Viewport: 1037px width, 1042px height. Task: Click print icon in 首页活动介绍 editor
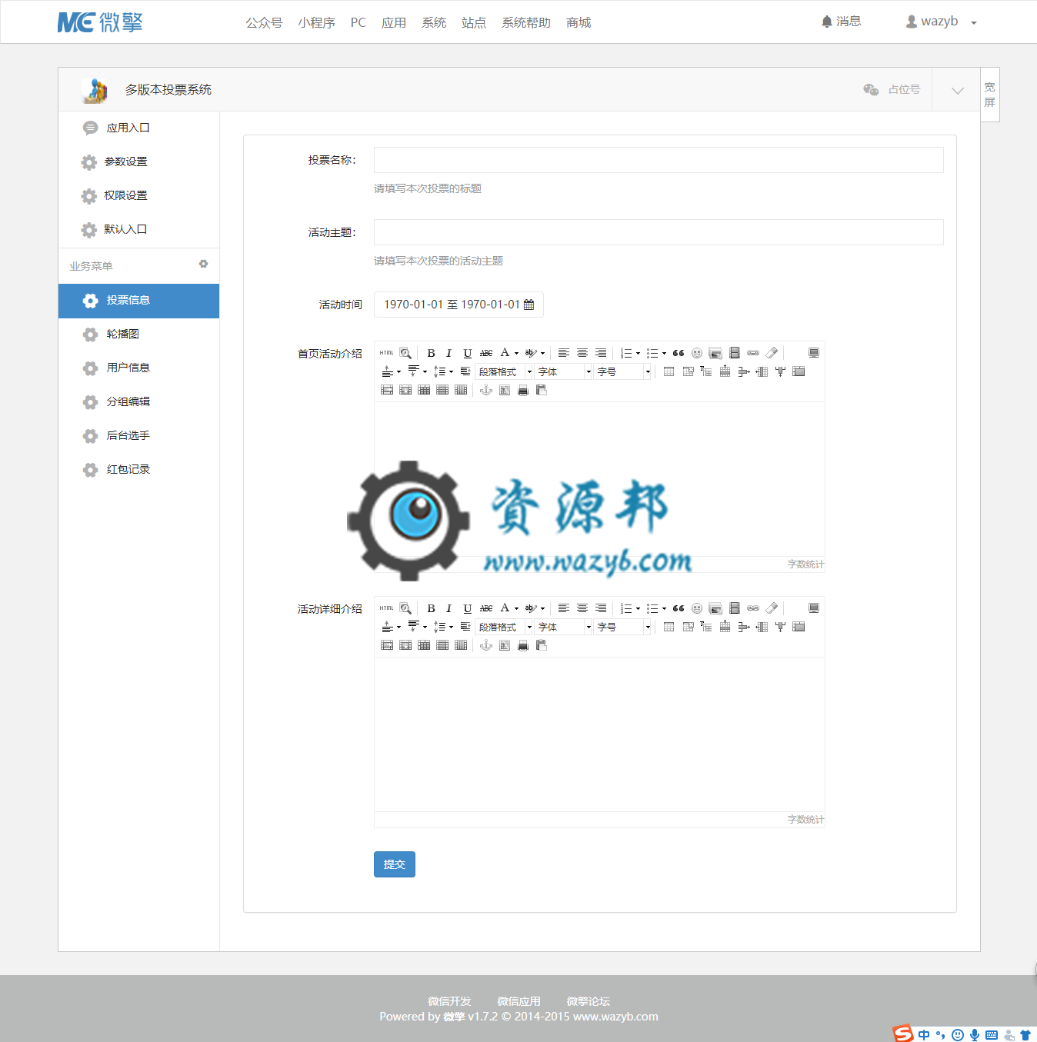(x=523, y=390)
